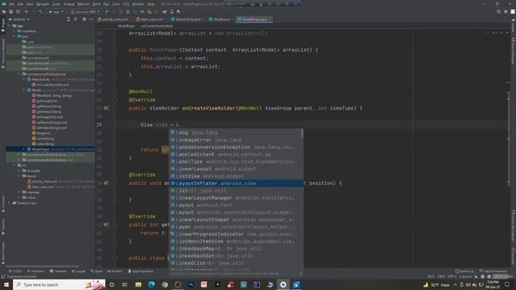Click the Hide project panel minus icon
This screenshot has width=516, height=290.
(91, 19)
